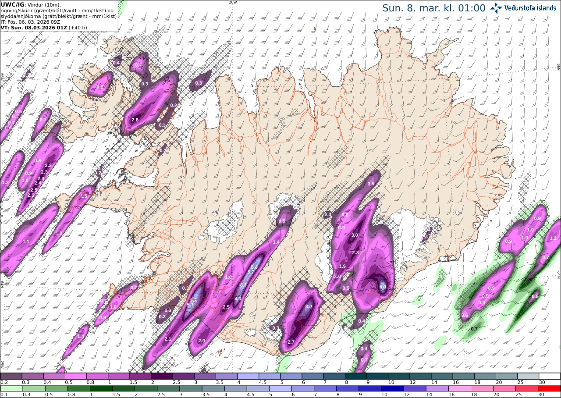Image resolution: width=561 pixels, height=398 pixels.
Task: Pick the bottom-row blue swatch labeled 9
Action: [x=370, y=388]
